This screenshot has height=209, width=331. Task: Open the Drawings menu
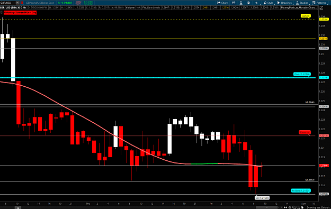(284, 3)
